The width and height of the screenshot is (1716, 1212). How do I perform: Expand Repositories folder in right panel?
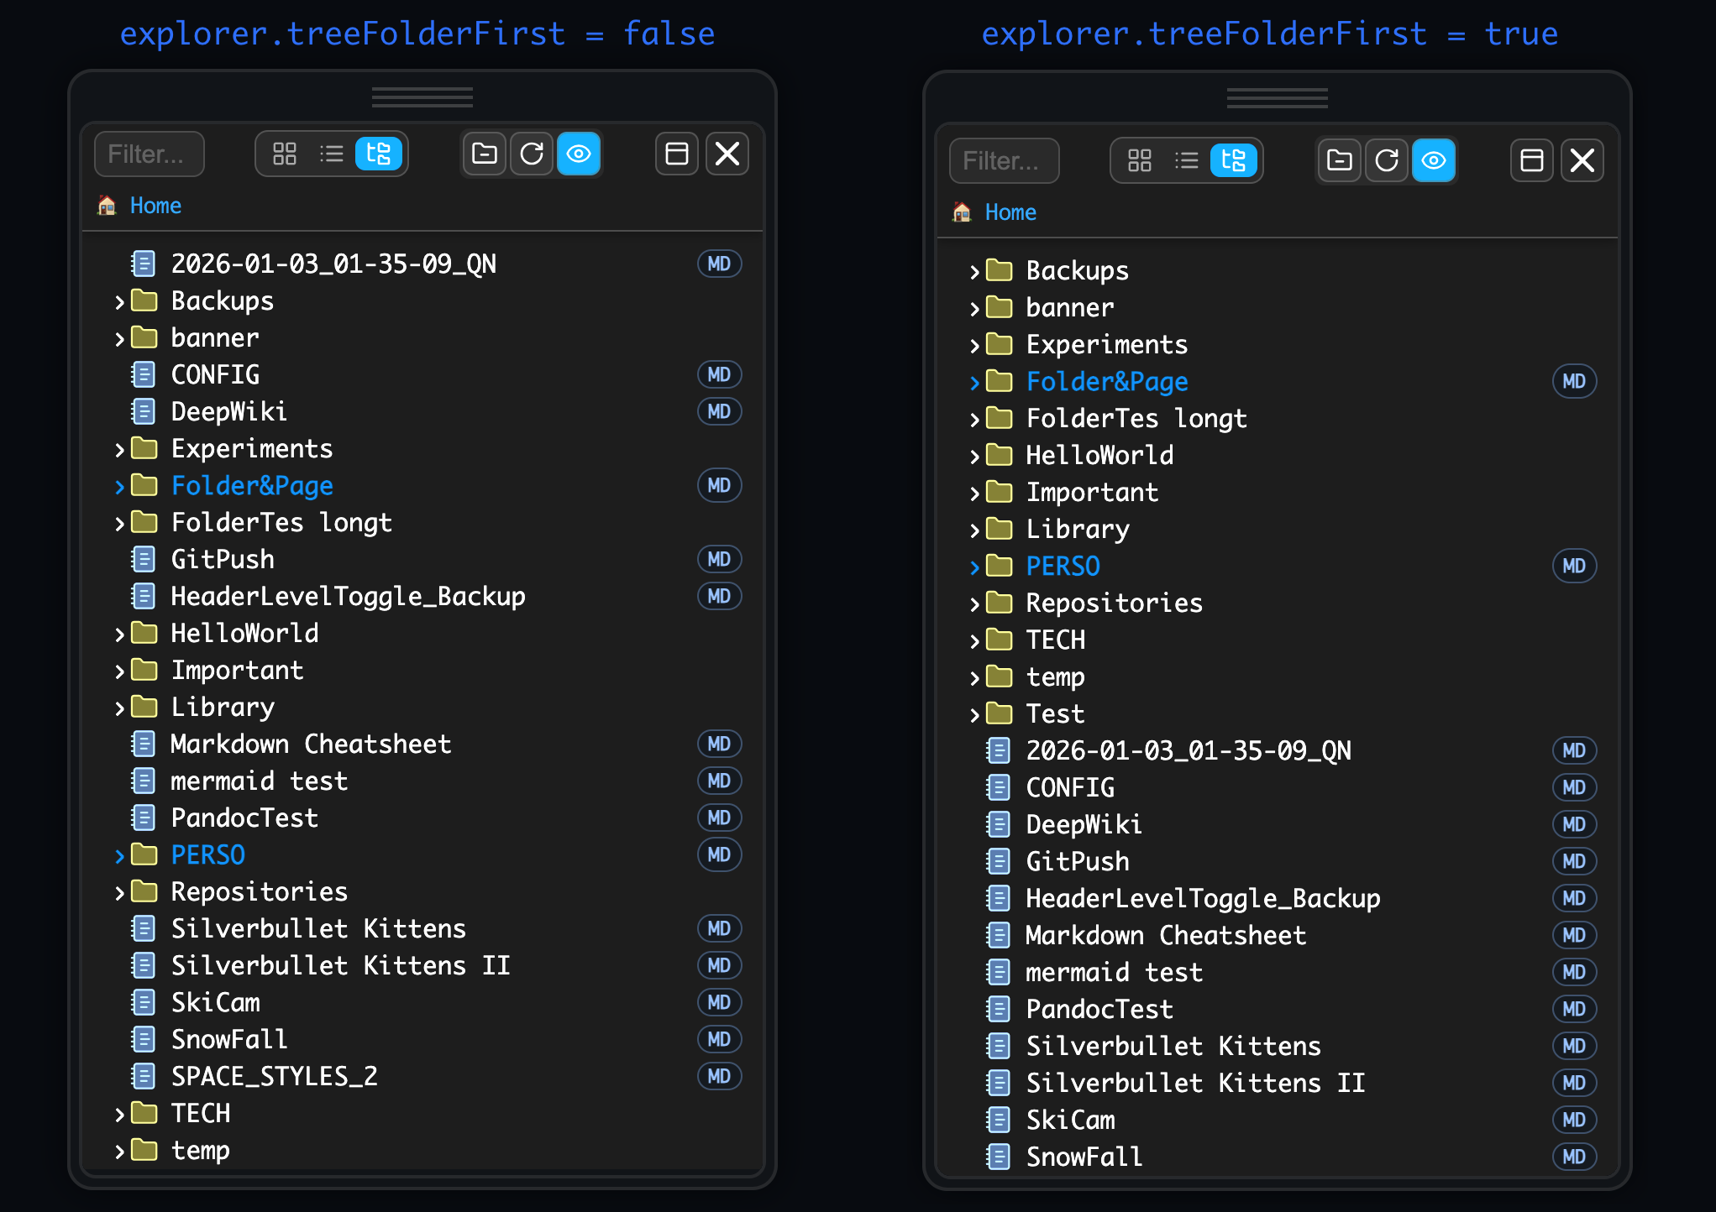974,603
